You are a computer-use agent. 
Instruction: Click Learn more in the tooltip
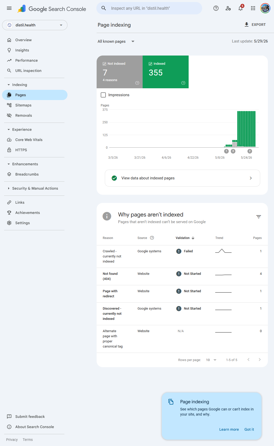pyautogui.click(x=229, y=429)
